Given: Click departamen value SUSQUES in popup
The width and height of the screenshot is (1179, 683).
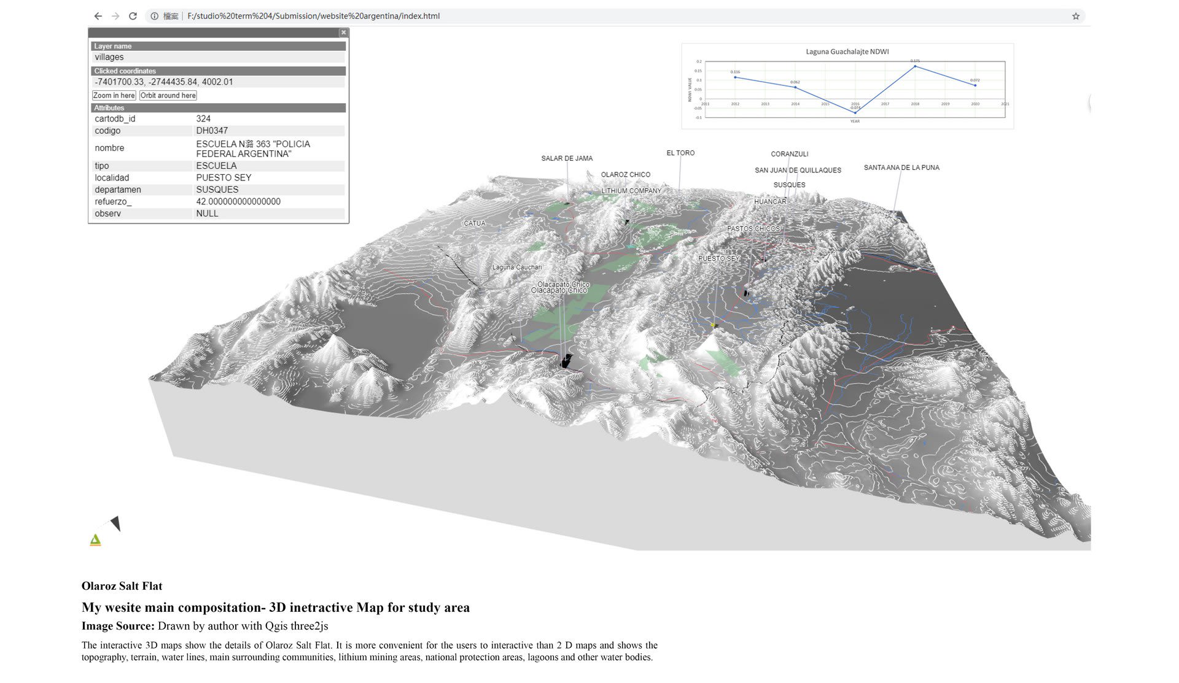Looking at the screenshot, I should coord(217,190).
